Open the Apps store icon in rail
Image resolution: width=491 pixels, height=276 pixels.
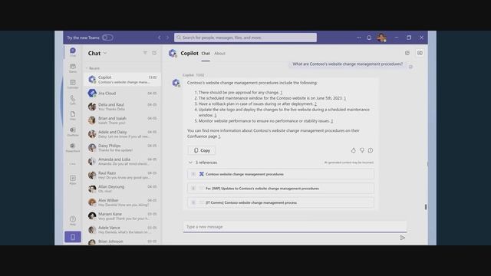click(73, 180)
